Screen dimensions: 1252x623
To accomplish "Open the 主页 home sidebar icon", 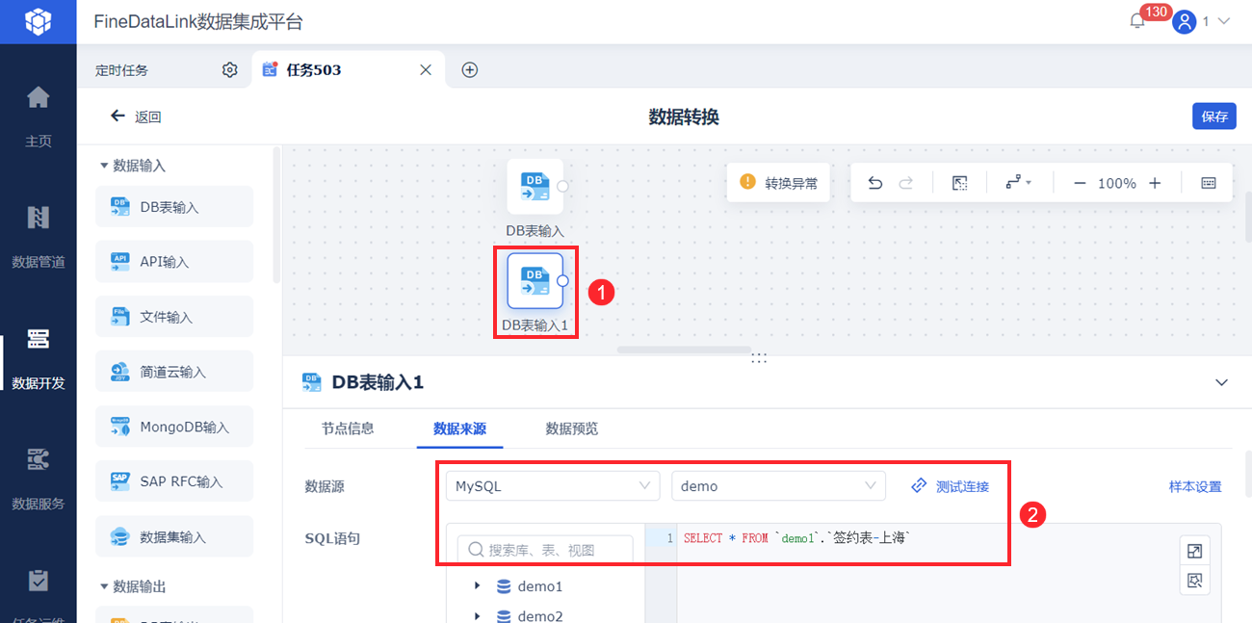I will [x=38, y=97].
